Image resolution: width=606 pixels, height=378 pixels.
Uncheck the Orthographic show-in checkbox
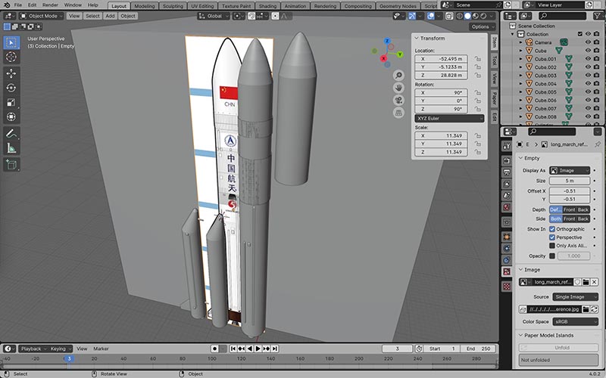tap(552, 228)
